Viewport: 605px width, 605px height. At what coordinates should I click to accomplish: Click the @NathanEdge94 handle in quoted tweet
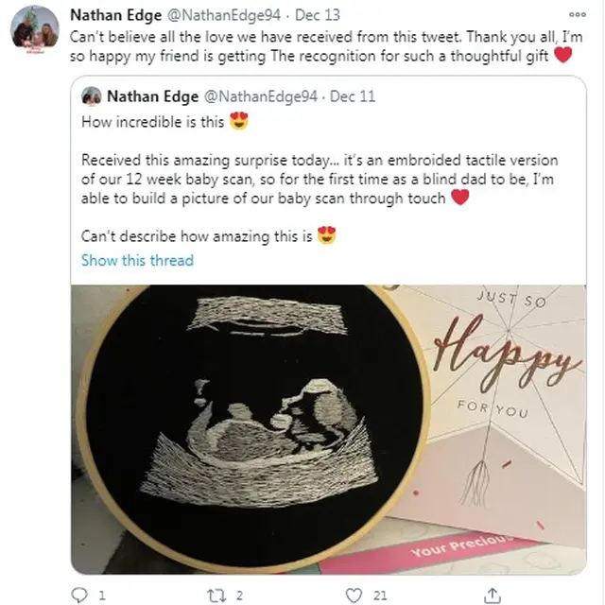261,96
